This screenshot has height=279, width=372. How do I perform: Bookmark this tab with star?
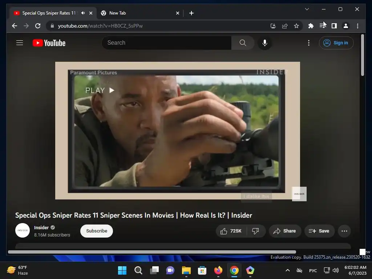click(x=296, y=26)
